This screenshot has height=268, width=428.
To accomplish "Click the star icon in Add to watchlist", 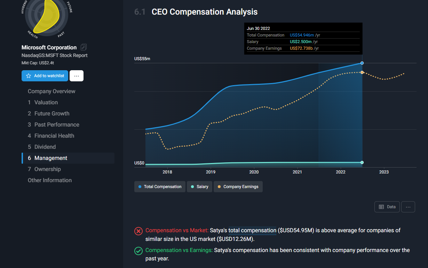I will (29, 76).
